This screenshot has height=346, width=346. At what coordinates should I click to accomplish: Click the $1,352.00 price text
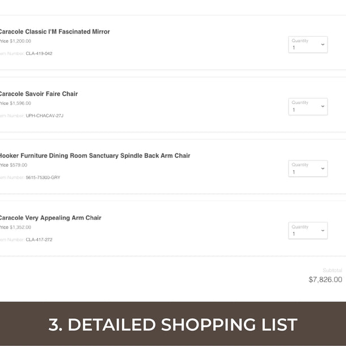[x=20, y=227]
